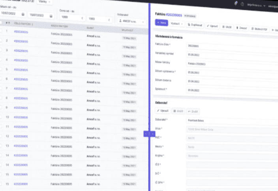Click the rocket icon in the dark top bar
The height and width of the screenshot is (191, 278).
pyautogui.click(x=236, y=4)
